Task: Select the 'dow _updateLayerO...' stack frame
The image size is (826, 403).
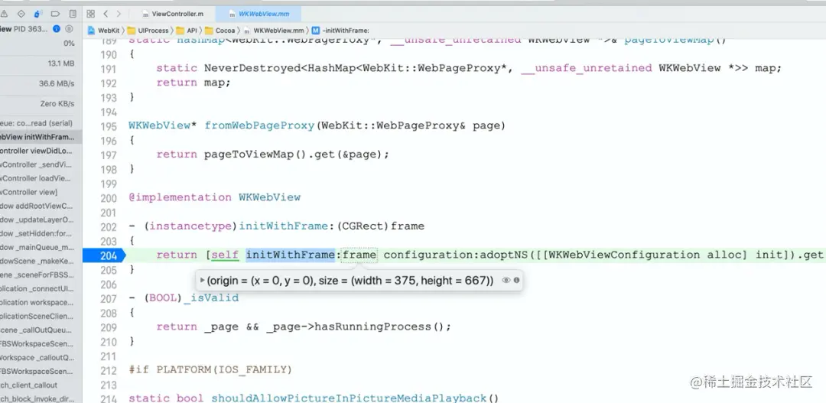Action: point(41,219)
